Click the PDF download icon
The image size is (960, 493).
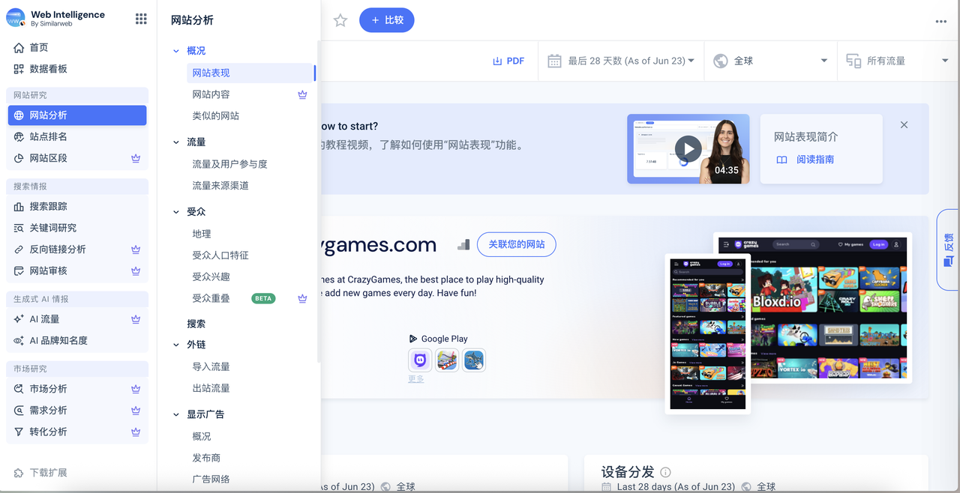[497, 61]
